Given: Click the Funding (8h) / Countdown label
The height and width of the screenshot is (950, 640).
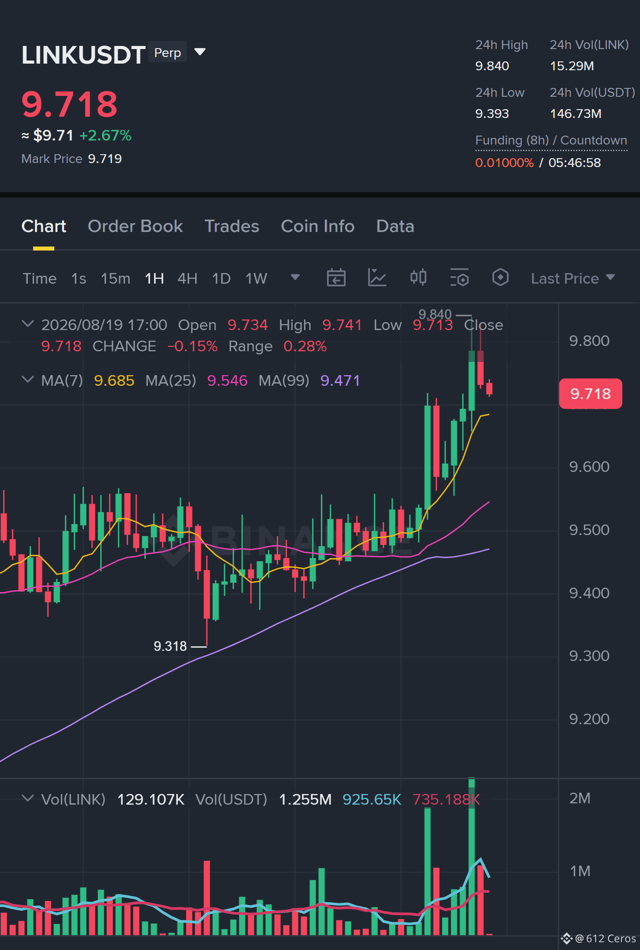Looking at the screenshot, I should pyautogui.click(x=551, y=141).
